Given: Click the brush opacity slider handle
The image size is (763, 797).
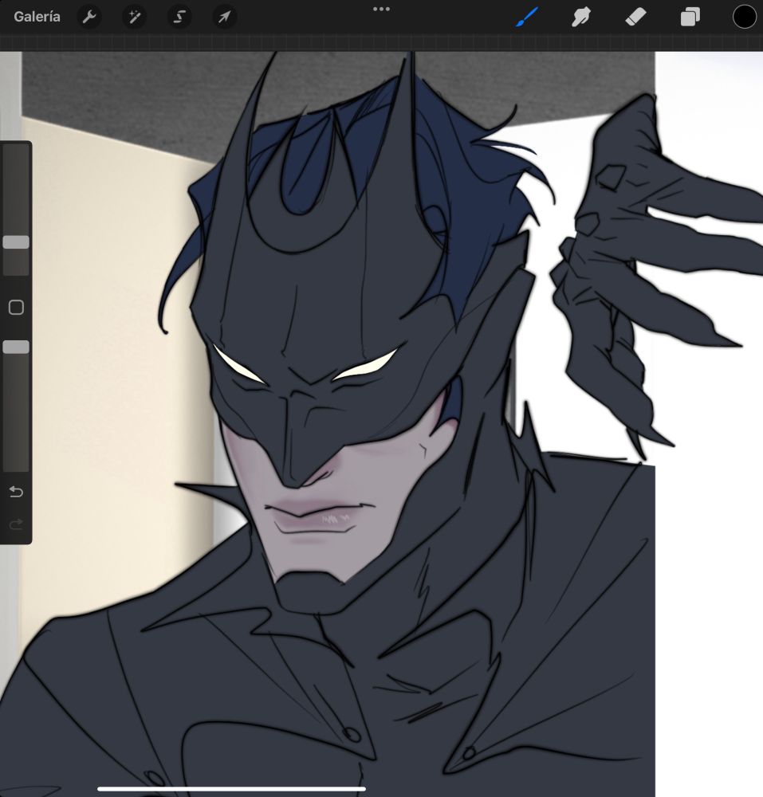Looking at the screenshot, I should [16, 347].
